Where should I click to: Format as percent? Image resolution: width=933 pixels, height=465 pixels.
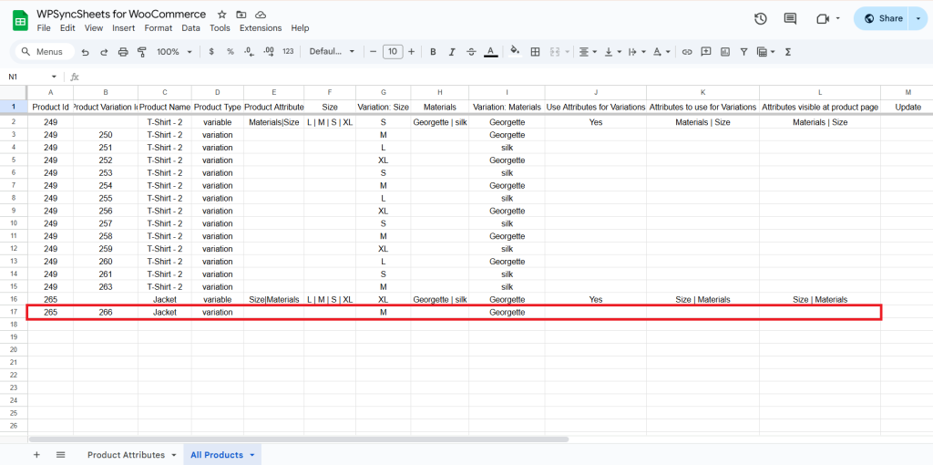click(x=231, y=52)
